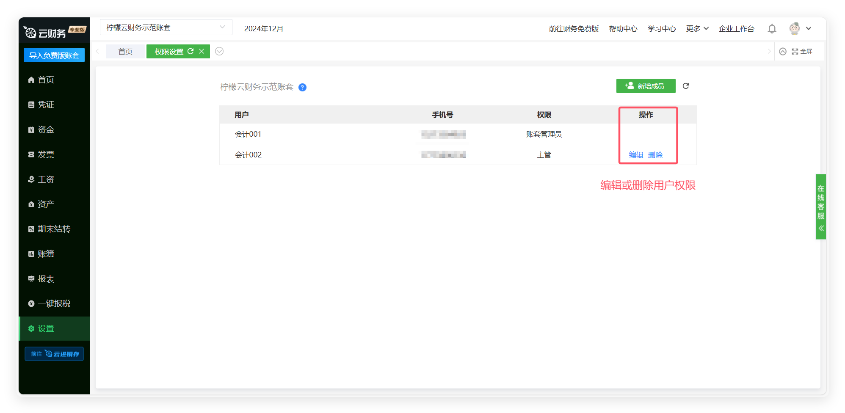Collapse the header with the up-arrow circle icon

pyautogui.click(x=783, y=51)
